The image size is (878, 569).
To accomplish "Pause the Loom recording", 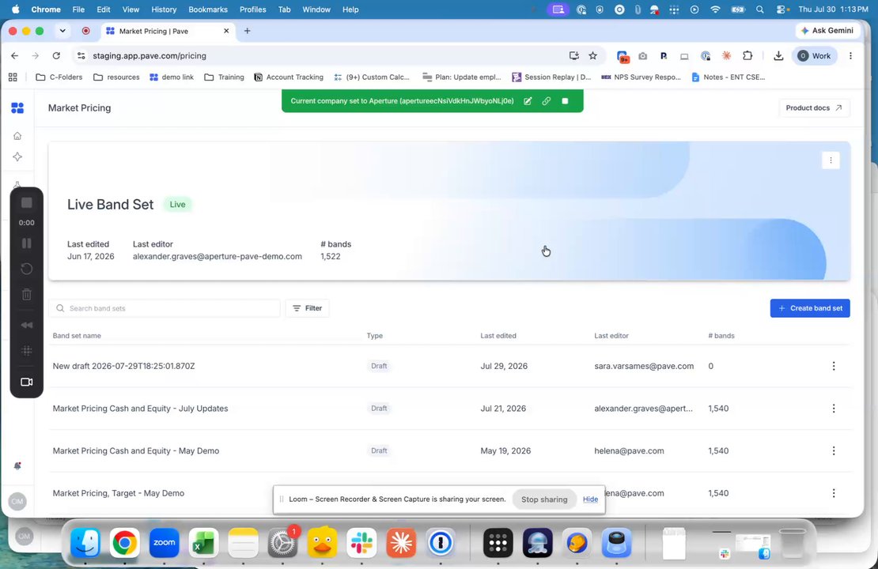I will pyautogui.click(x=26, y=243).
